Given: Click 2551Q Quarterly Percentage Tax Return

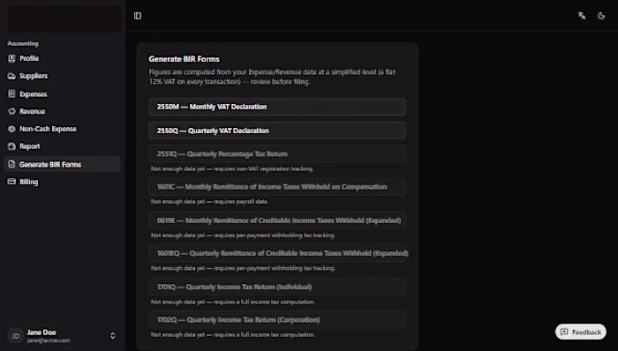Looking at the screenshot, I should [x=277, y=153].
